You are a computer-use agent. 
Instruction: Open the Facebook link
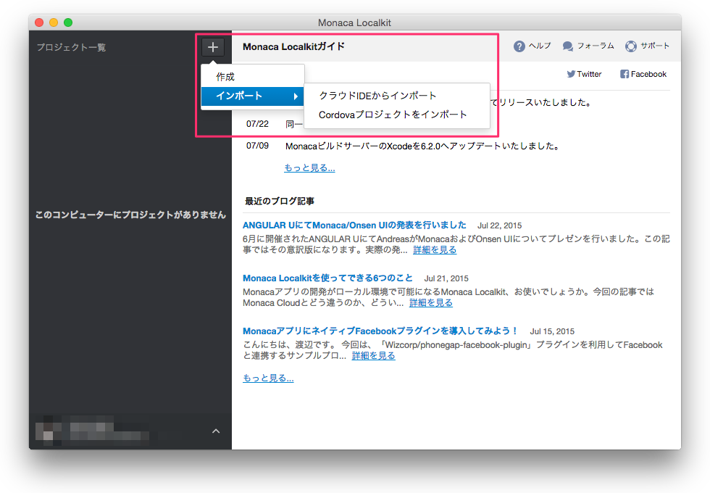click(x=643, y=74)
